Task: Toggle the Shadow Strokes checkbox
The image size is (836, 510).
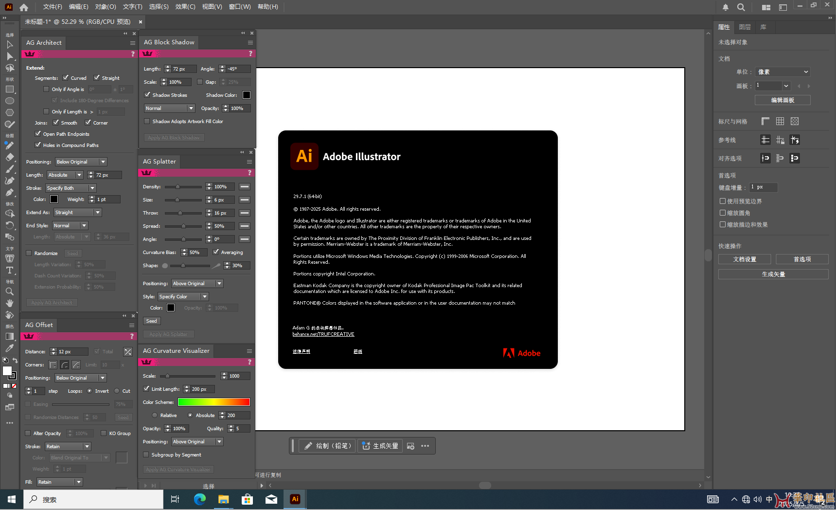Action: coord(147,95)
